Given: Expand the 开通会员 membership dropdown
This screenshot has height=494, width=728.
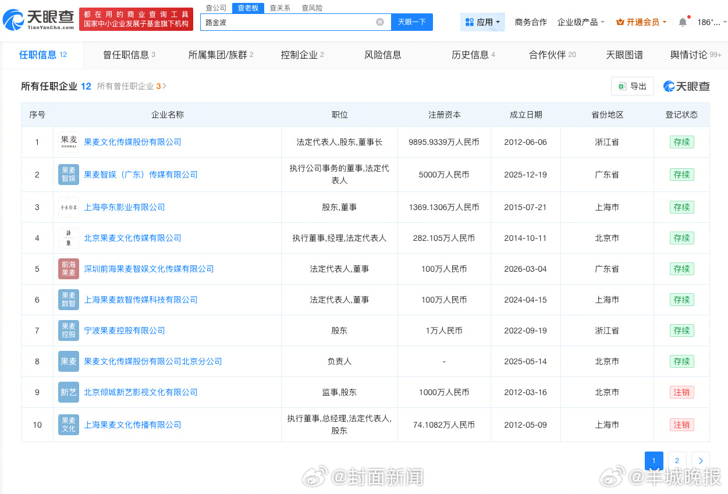Looking at the screenshot, I should point(641,22).
